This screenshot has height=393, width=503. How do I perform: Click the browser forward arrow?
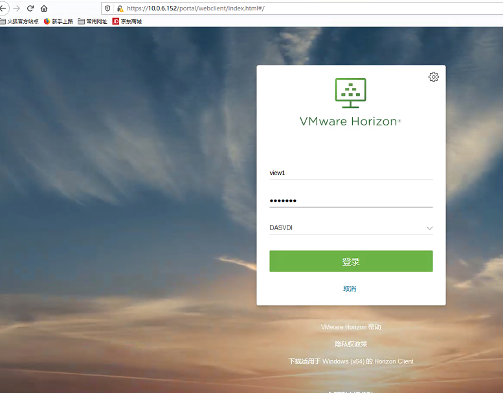pos(17,8)
